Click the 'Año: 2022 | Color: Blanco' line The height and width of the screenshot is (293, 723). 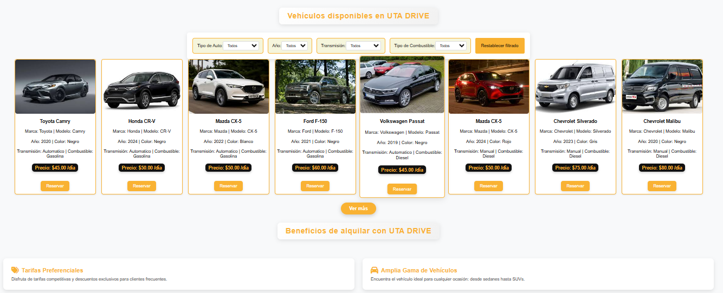[228, 141]
